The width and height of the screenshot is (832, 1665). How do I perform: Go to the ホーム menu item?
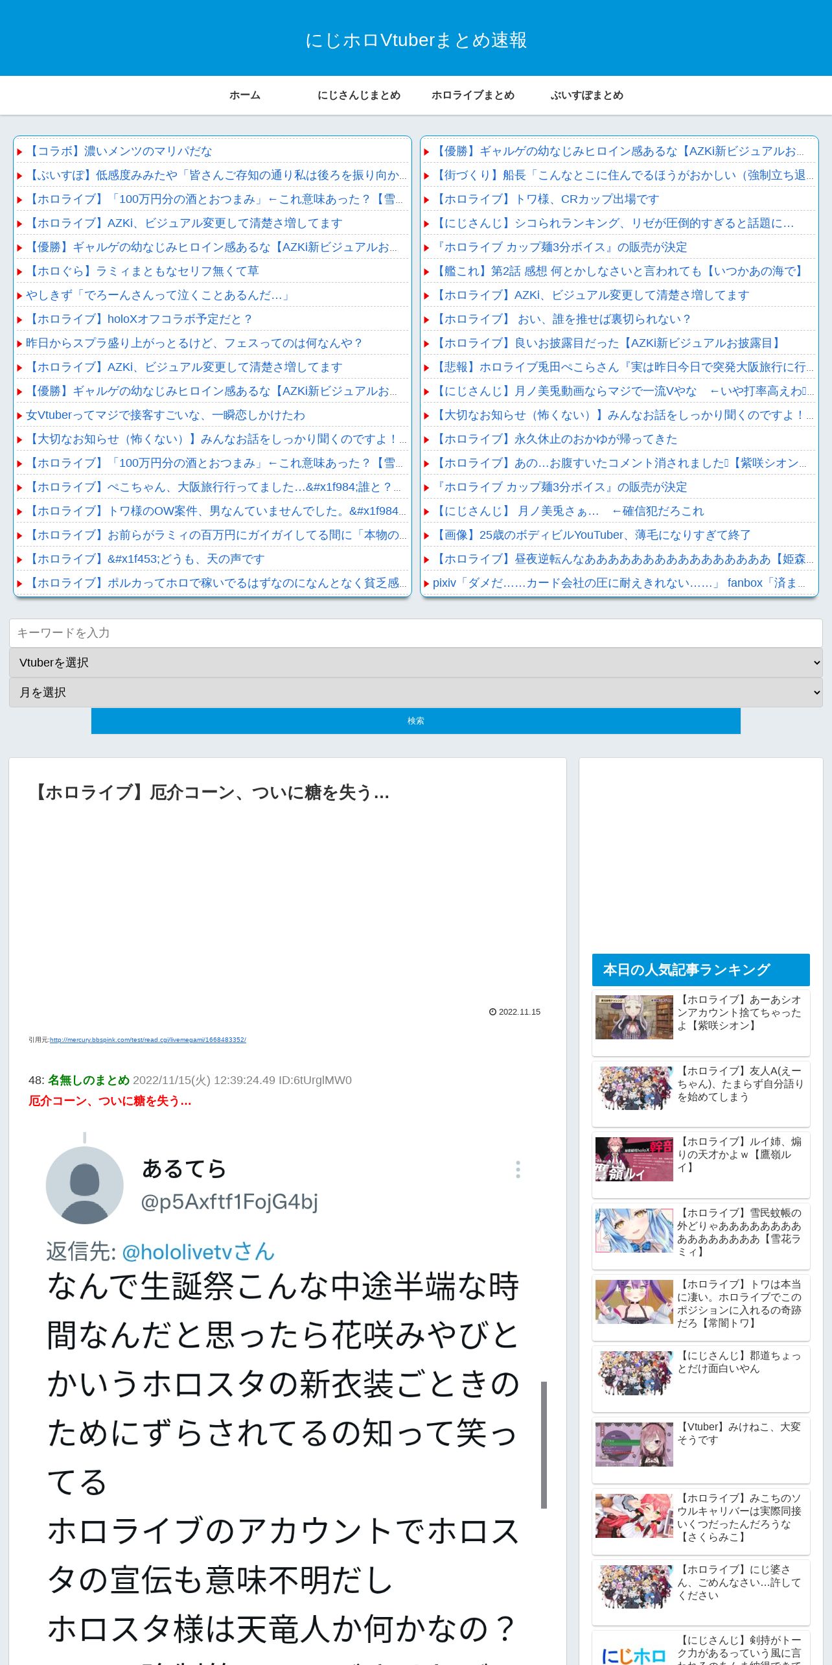(x=245, y=95)
